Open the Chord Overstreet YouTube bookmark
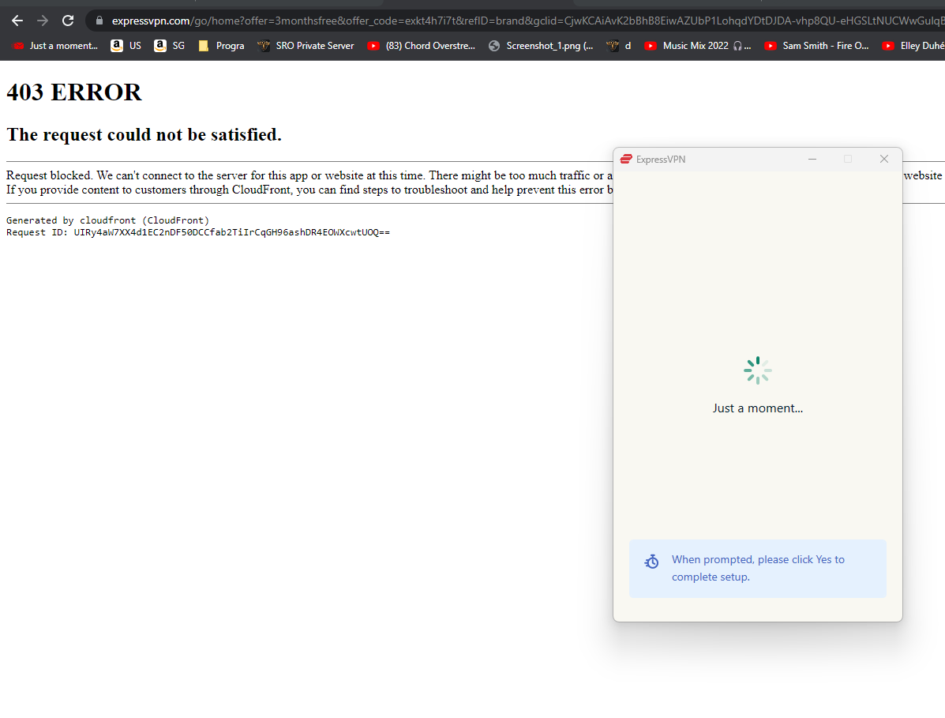 pyautogui.click(x=421, y=46)
